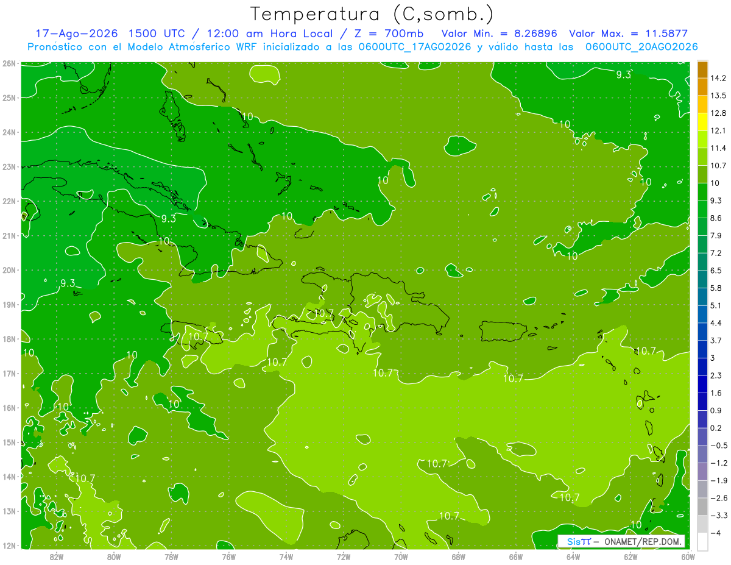Click the latitude axis label "15N"
Screen dimensions: 731x565
9,442
